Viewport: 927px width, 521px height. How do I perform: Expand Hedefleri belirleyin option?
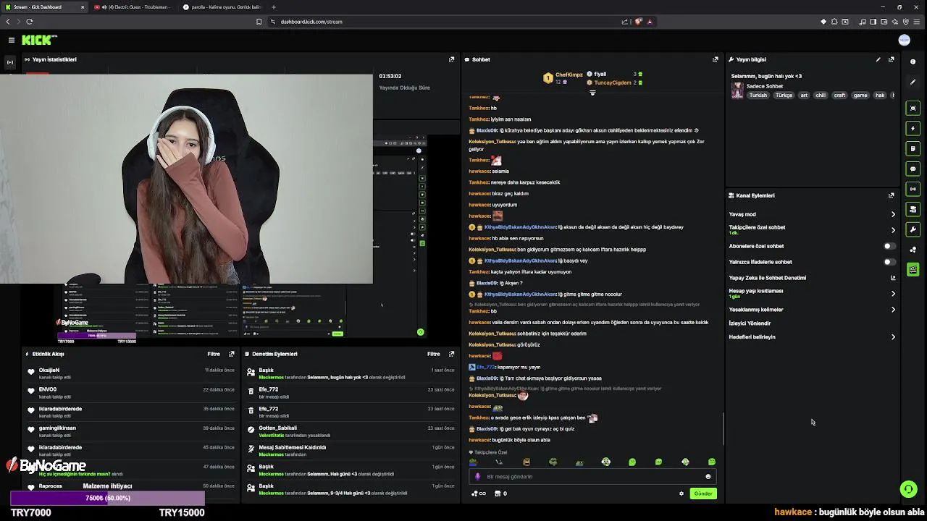click(x=893, y=337)
